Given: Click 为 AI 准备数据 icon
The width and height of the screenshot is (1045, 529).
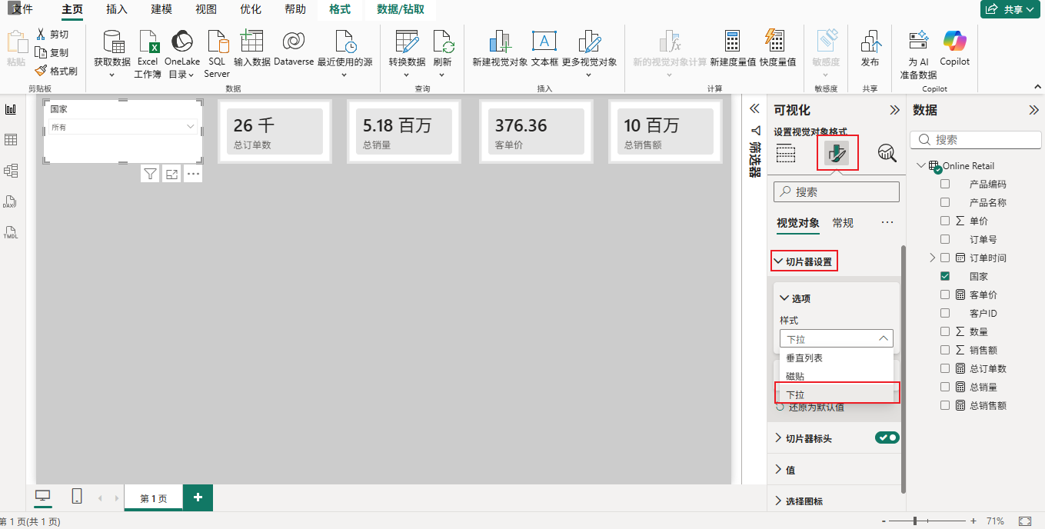Looking at the screenshot, I should coord(918,42).
